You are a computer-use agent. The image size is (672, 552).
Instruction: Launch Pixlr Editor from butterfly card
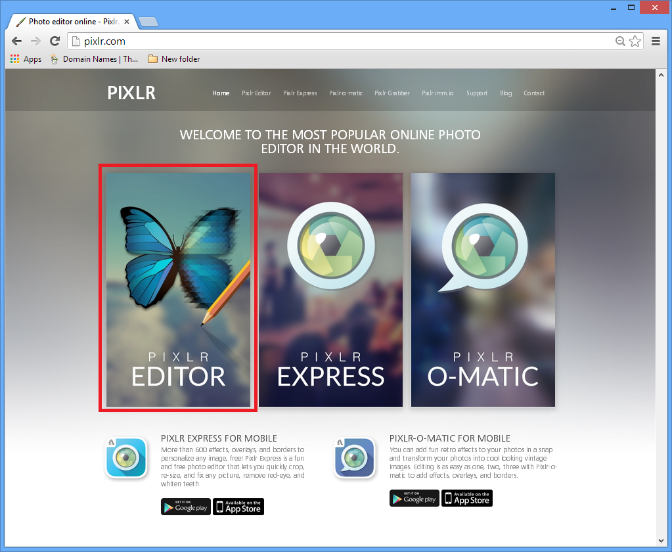pos(178,290)
